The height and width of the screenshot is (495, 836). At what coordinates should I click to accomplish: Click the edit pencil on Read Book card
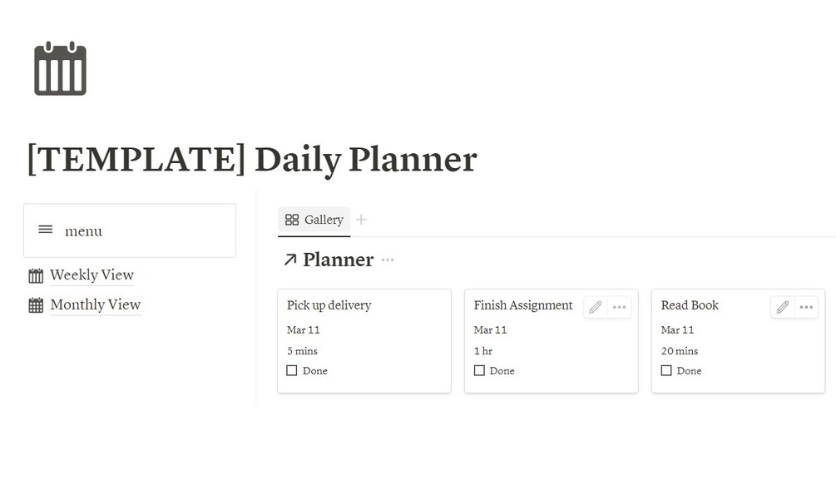tap(783, 307)
